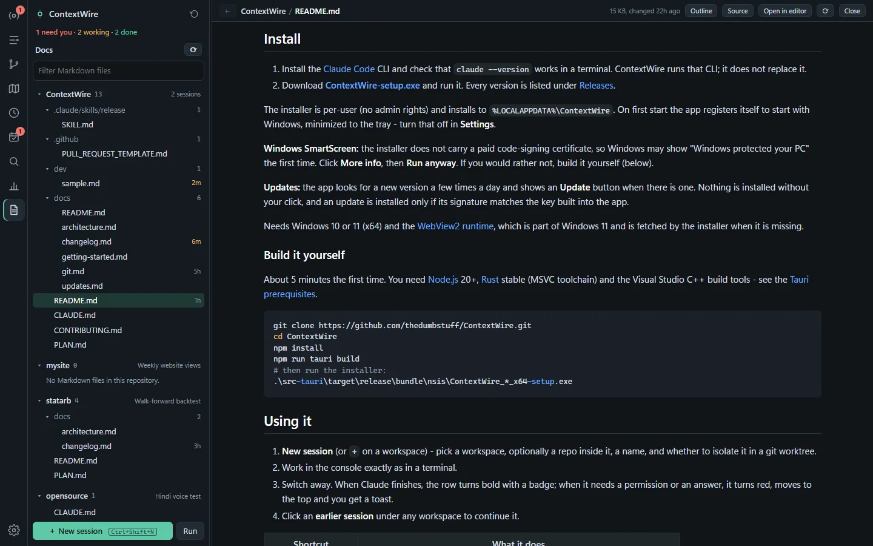Open architecture.md under starb docs

tap(118, 431)
